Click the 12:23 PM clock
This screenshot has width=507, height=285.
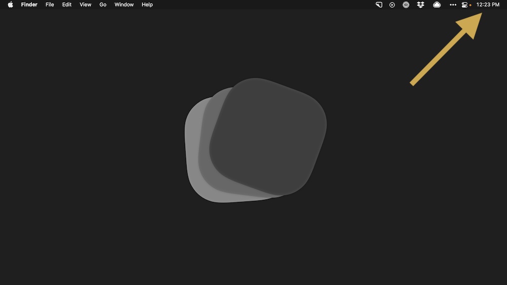point(488,5)
